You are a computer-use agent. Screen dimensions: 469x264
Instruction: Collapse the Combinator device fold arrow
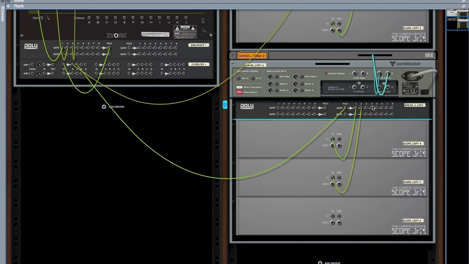point(233,63)
